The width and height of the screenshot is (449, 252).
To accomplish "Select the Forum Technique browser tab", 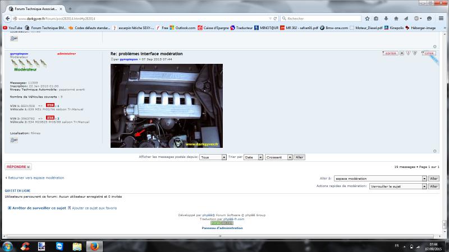I will pos(33,9).
